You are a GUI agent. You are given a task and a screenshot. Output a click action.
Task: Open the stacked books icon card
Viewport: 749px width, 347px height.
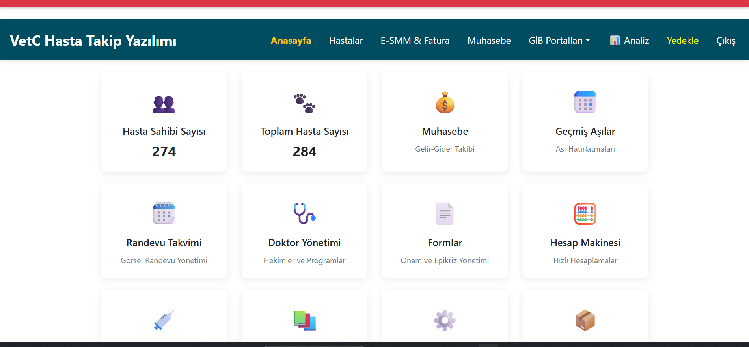(x=304, y=321)
